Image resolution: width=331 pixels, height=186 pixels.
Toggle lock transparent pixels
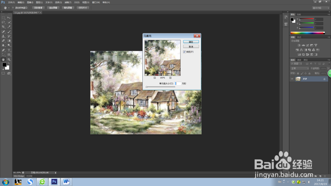(x=298, y=73)
